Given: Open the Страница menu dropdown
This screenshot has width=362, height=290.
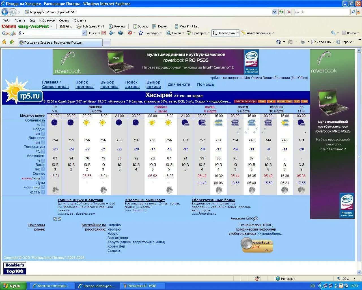Looking at the screenshot, I should 333,42.
